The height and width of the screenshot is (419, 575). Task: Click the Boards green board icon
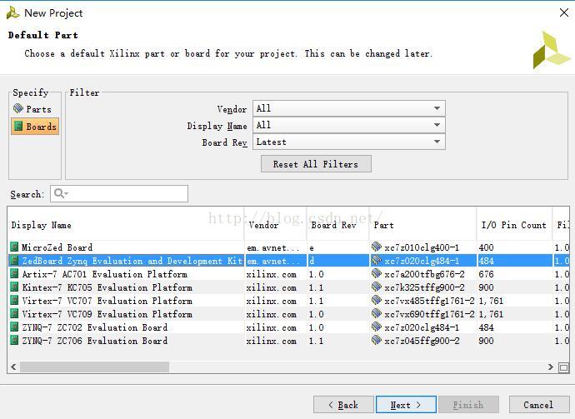[x=18, y=126]
